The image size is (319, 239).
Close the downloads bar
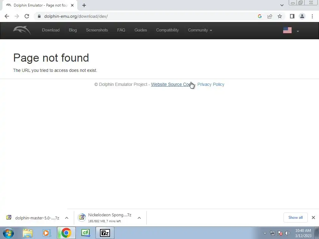click(x=313, y=218)
